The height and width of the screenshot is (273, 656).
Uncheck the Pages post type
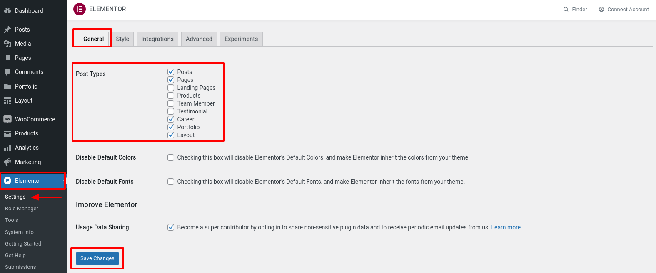click(x=171, y=80)
